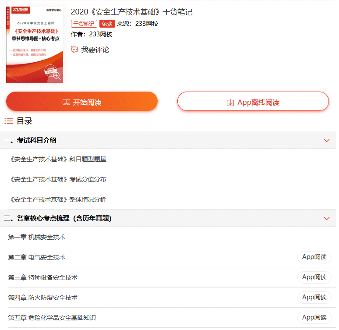Collapse the 考试科目介绍 section chevron
339x330 pixels.
(326, 140)
